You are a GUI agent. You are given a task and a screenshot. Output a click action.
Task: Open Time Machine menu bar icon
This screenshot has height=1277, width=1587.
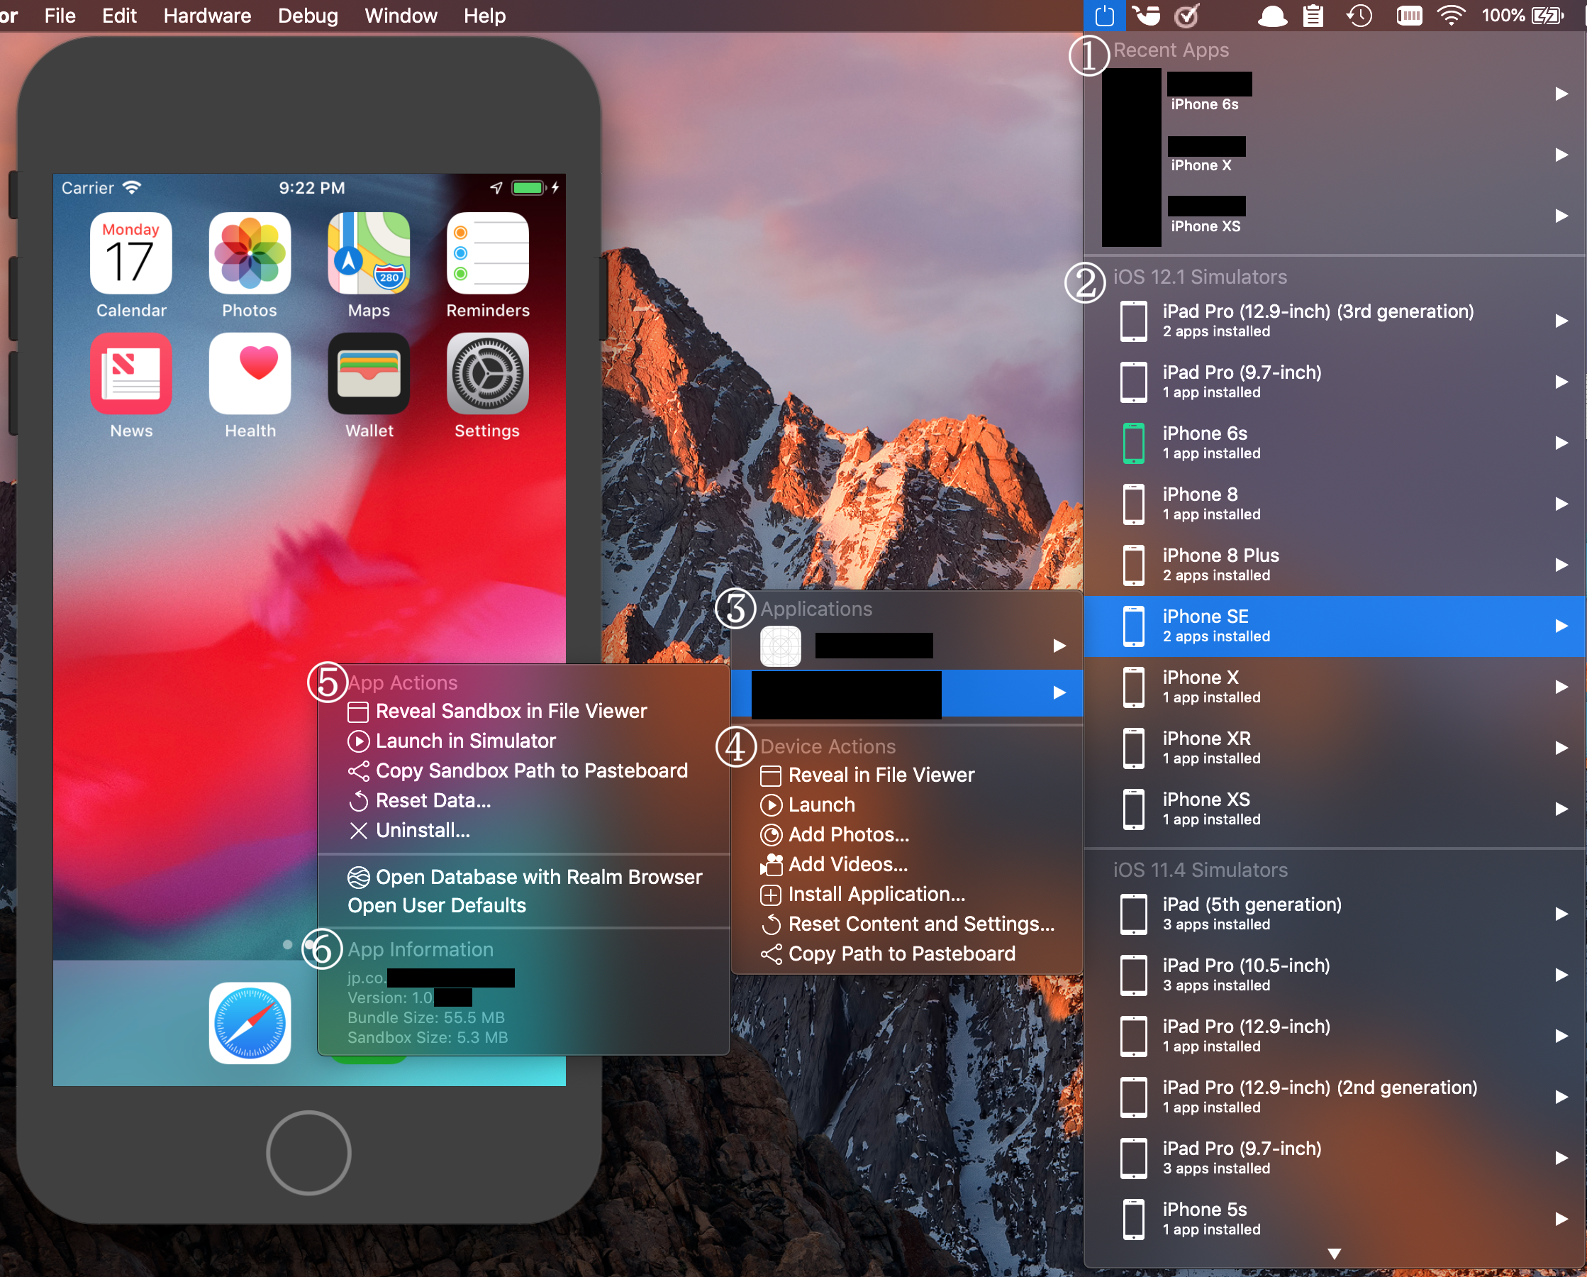(1359, 16)
